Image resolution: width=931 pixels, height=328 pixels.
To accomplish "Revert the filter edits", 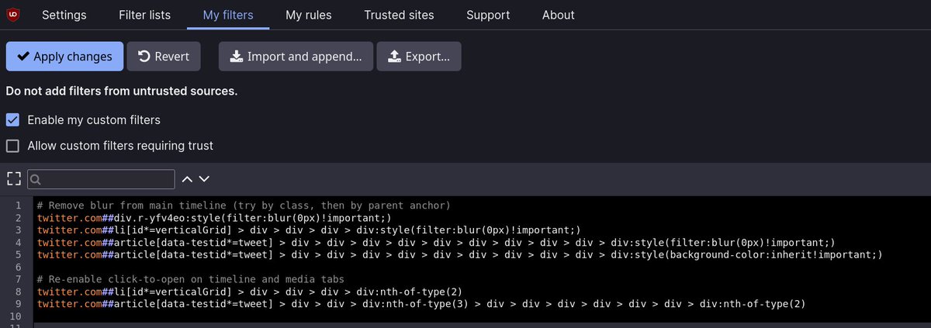I will click(x=164, y=57).
